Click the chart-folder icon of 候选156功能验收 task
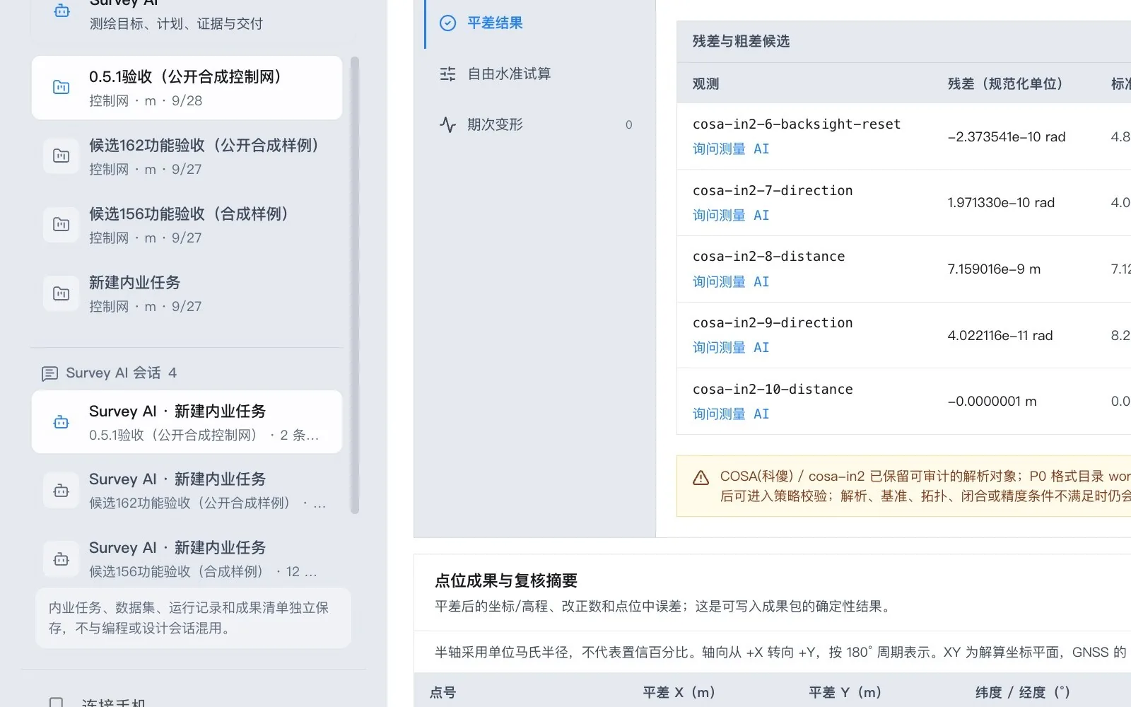Image resolution: width=1131 pixels, height=707 pixels. point(61,225)
